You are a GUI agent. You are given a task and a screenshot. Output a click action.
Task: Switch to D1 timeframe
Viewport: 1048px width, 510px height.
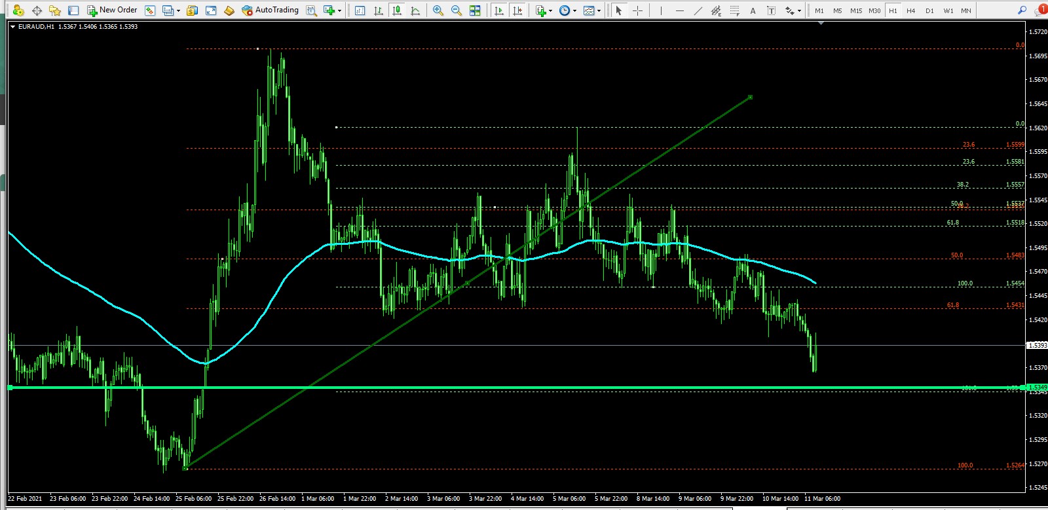click(x=929, y=10)
